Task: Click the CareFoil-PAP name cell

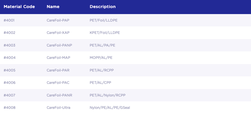Action: coord(58,20)
